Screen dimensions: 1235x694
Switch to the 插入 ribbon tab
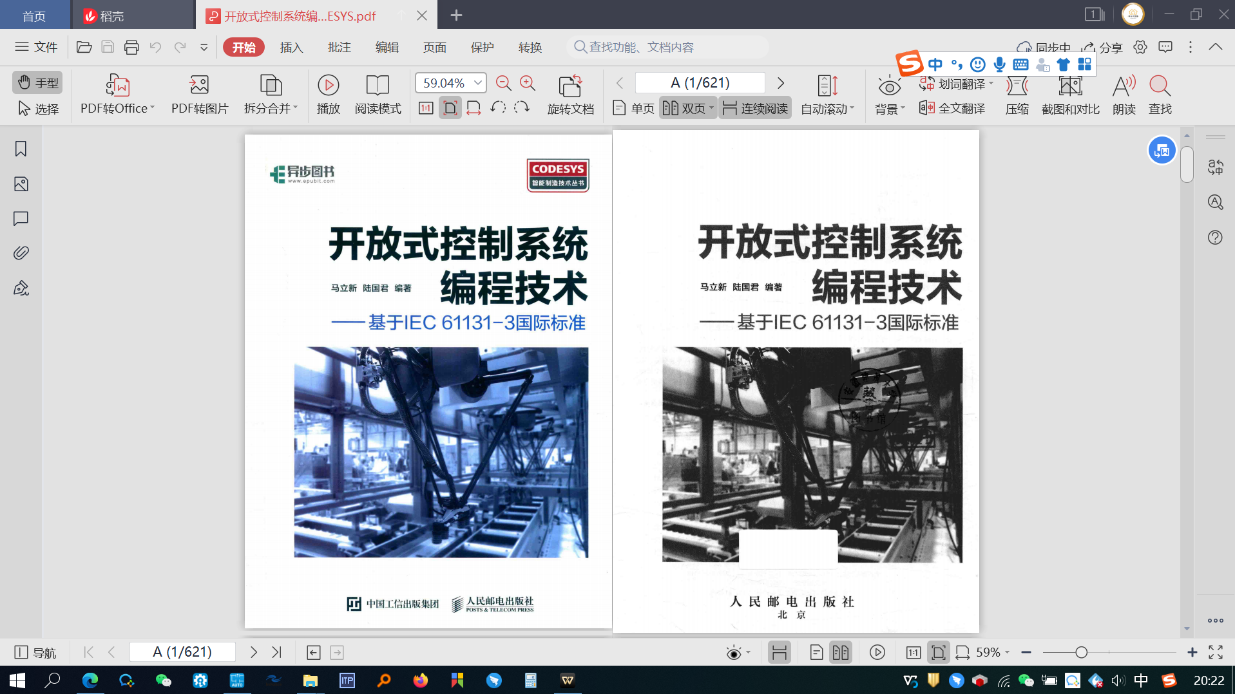coord(291,47)
